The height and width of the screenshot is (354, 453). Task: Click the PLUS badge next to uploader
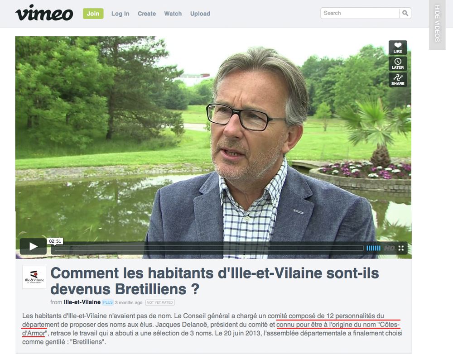[x=108, y=302]
